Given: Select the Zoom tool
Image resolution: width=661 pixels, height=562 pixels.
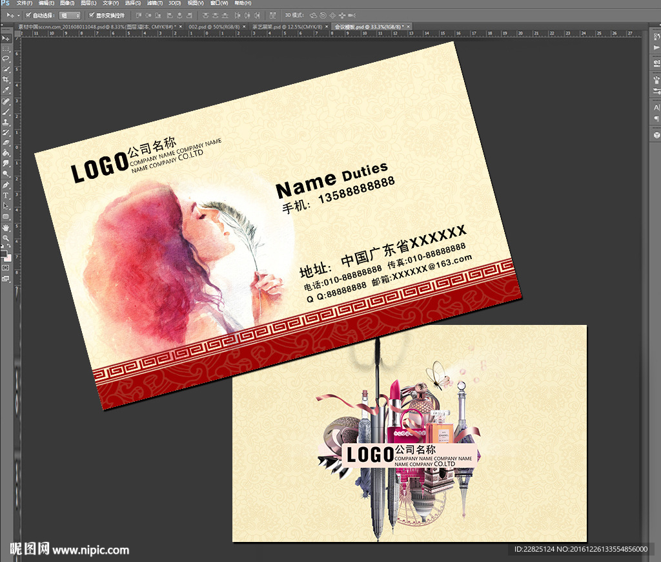Looking at the screenshot, I should 5,238.
